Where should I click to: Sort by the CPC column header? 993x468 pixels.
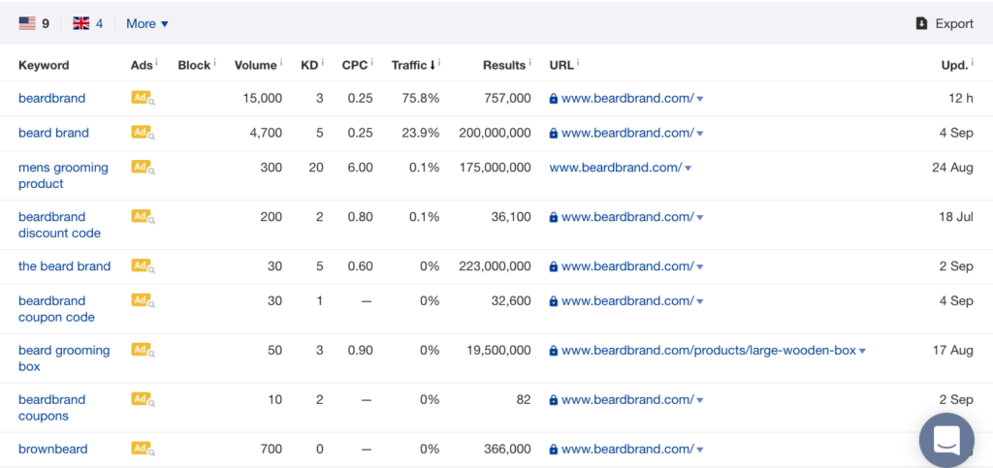point(354,65)
